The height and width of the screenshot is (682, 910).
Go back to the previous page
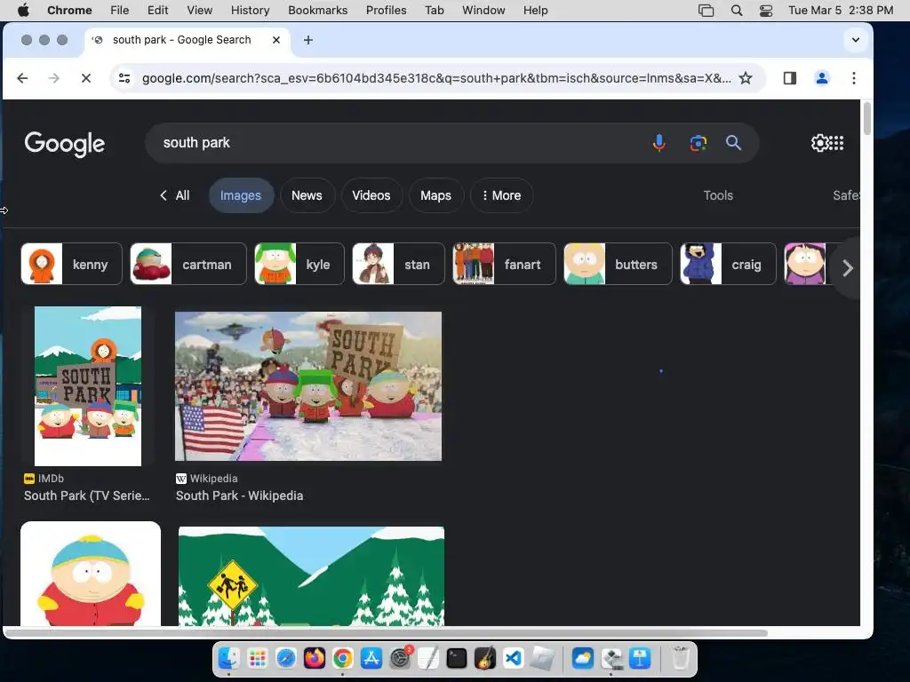click(x=22, y=78)
